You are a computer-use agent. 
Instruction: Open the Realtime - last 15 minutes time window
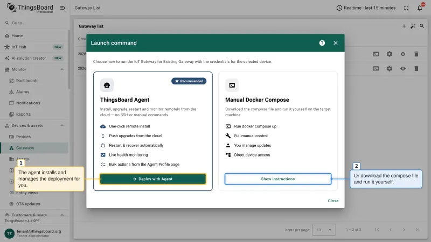(366, 8)
